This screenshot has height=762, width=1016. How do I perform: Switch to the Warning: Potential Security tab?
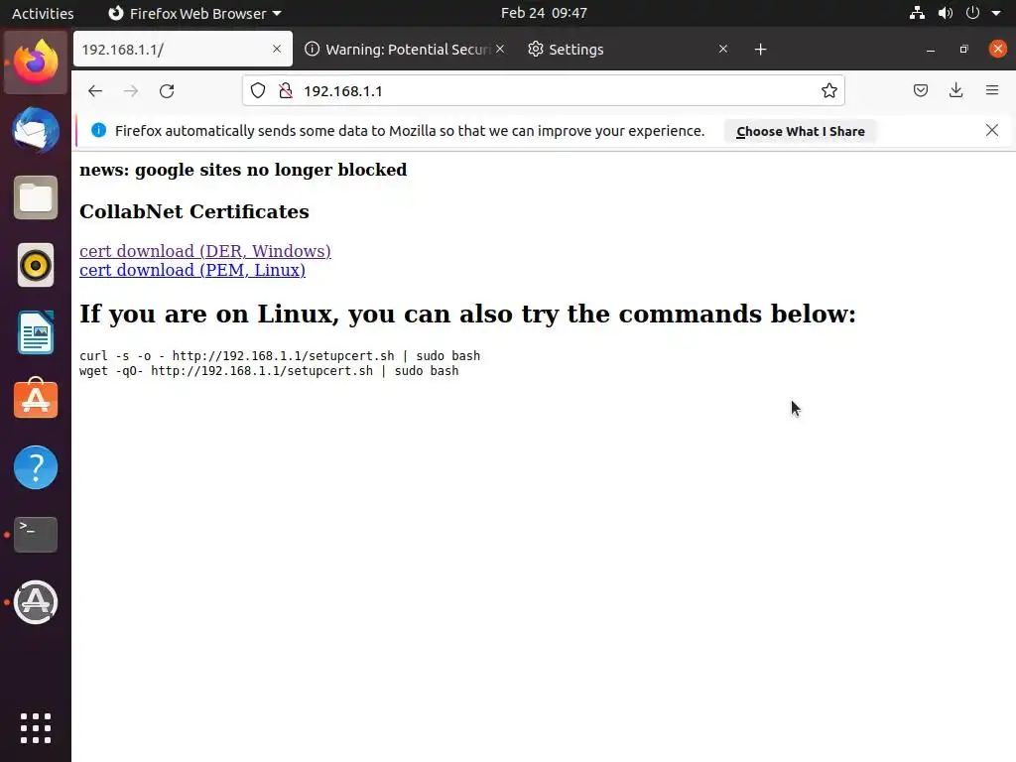point(405,50)
